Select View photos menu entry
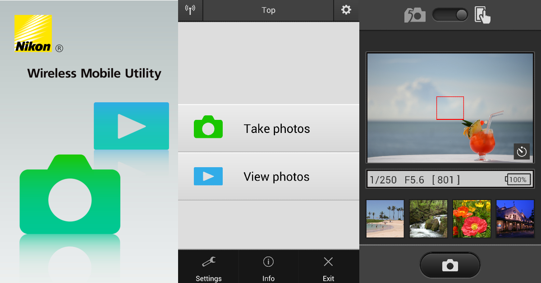This screenshot has height=283, width=541. click(269, 176)
